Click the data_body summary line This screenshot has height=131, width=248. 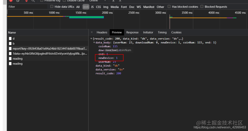156,42
